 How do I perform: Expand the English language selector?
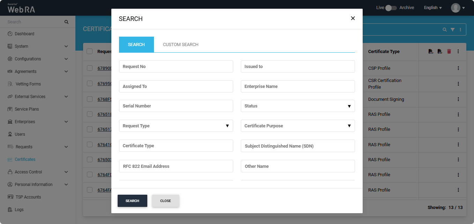433,8
